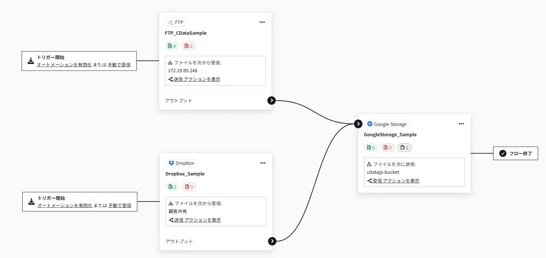Viewport: 546px width, 258px height.
Task: Open the Dropbox_Sample connector options menu
Action: [263, 163]
